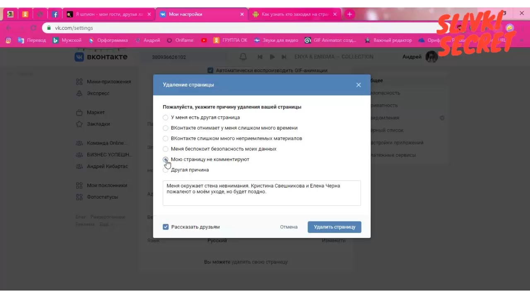Close the Мои настройки tab

[x=242, y=14]
